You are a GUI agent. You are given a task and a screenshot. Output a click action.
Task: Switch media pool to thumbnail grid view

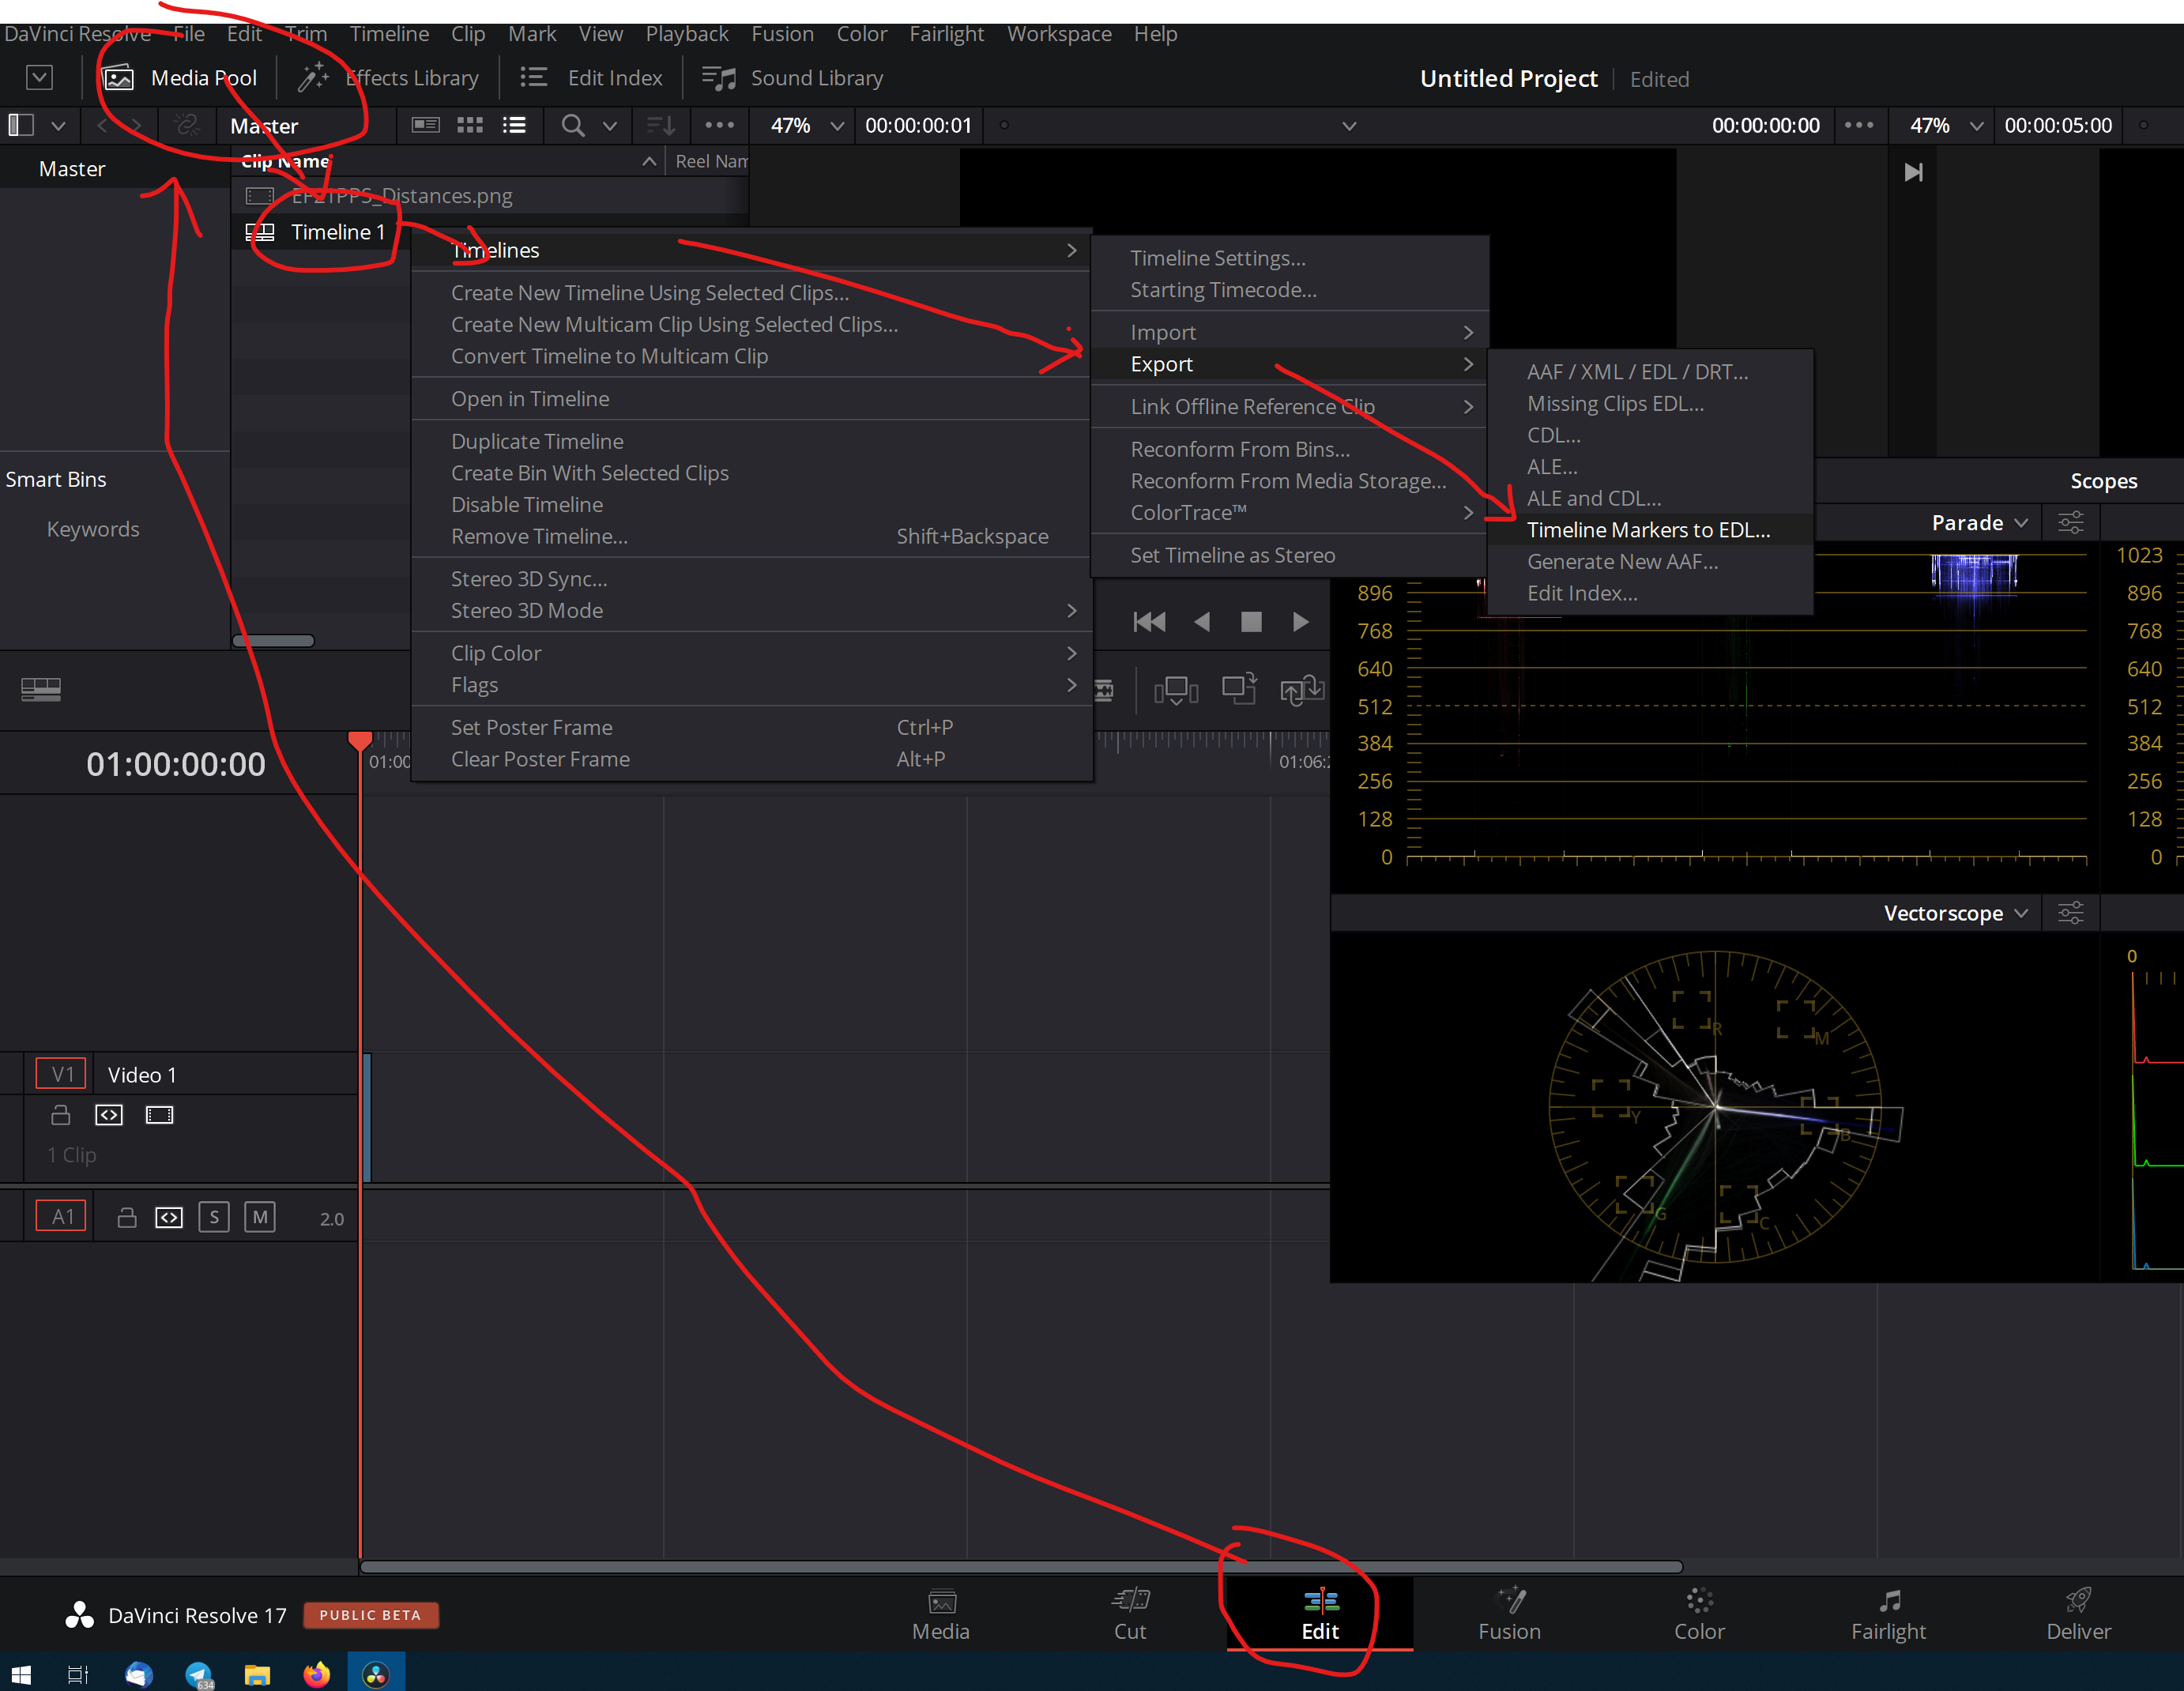470,125
